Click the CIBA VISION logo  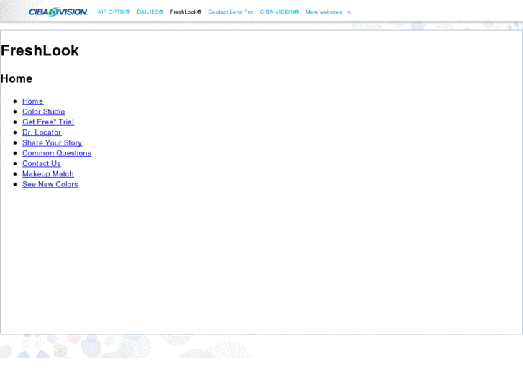pos(58,12)
